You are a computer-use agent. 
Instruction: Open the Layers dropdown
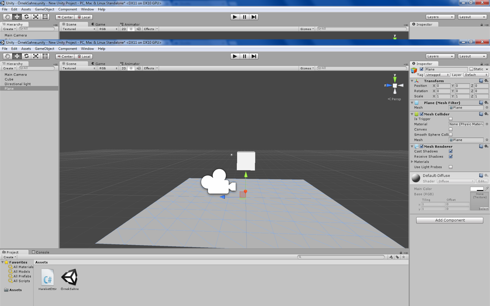[x=440, y=56]
